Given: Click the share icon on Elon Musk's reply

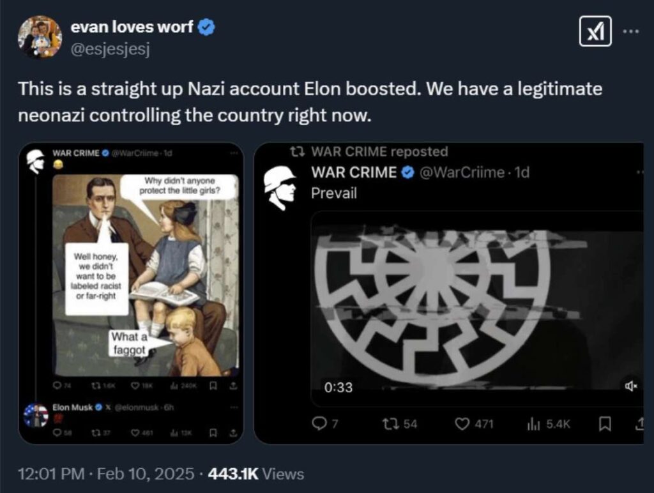Looking at the screenshot, I should click(x=234, y=433).
